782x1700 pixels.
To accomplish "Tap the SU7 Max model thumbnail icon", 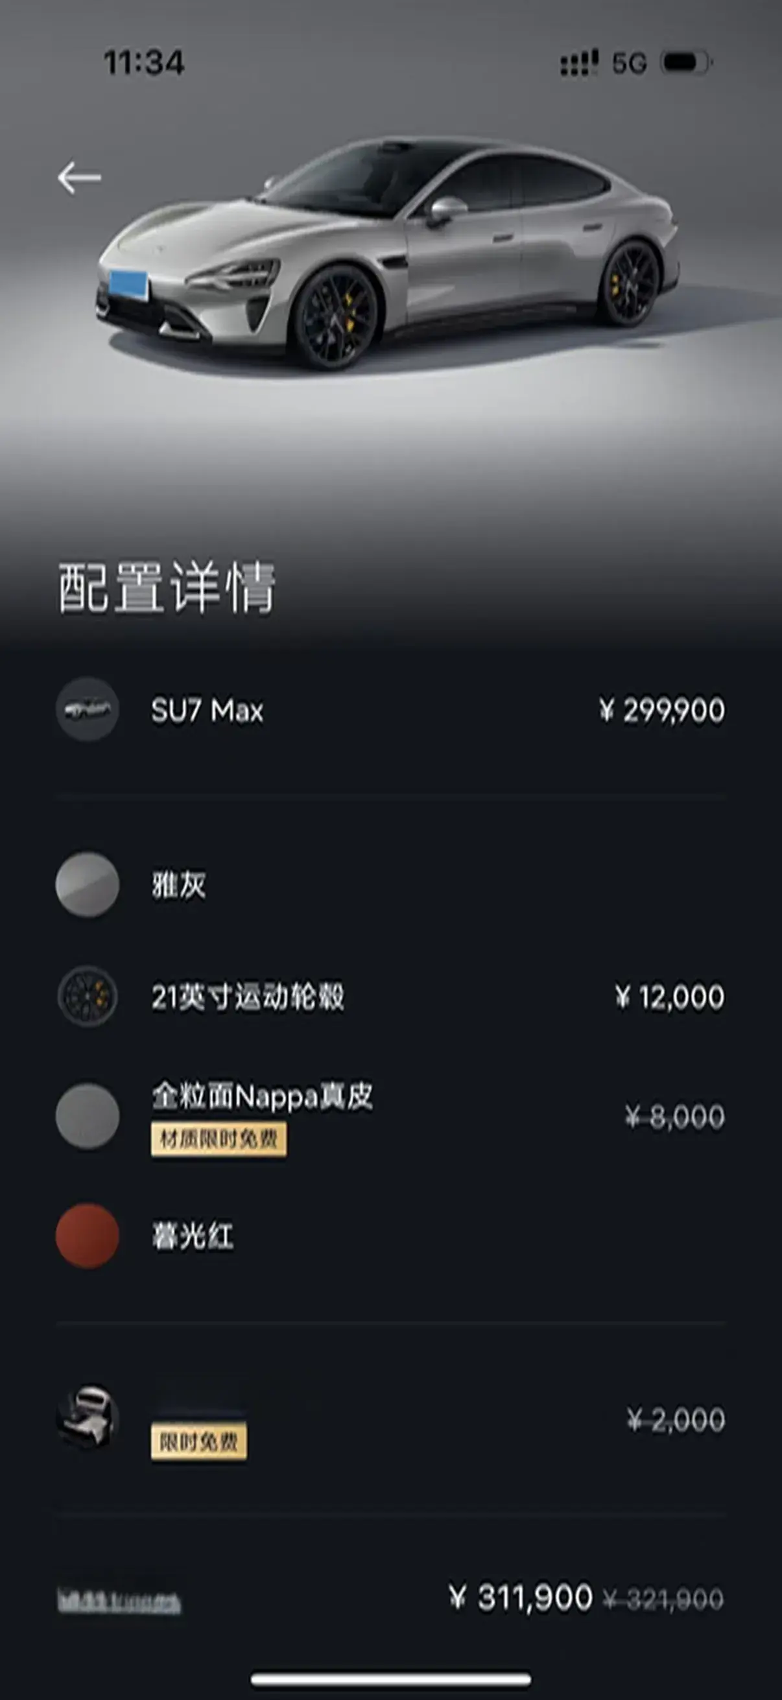I will [87, 709].
